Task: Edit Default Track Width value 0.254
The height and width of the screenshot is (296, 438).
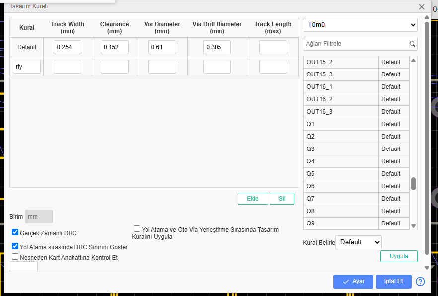Action: (x=68, y=47)
